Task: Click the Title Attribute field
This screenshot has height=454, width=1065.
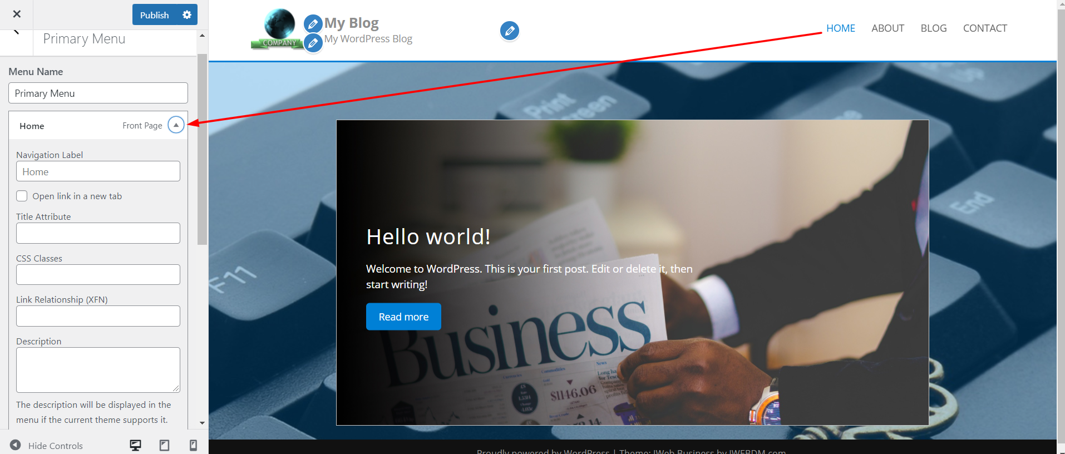Action: [x=98, y=233]
